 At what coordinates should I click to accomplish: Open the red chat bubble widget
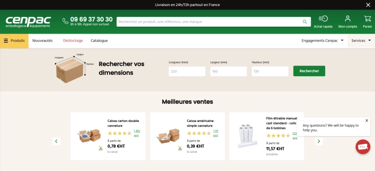[363, 147]
